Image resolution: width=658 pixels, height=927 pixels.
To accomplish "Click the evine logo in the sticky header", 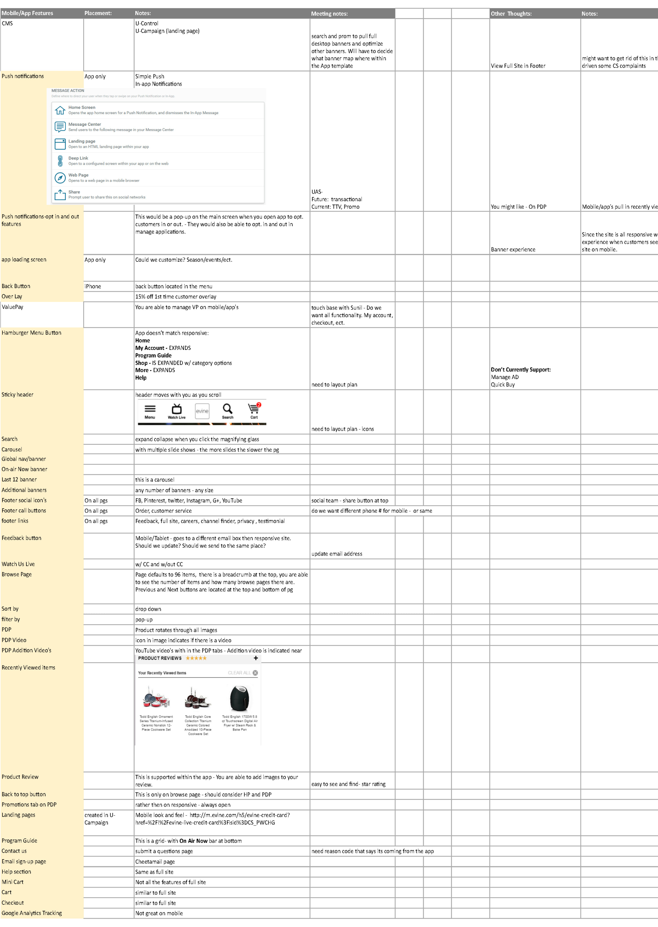I will [202, 411].
